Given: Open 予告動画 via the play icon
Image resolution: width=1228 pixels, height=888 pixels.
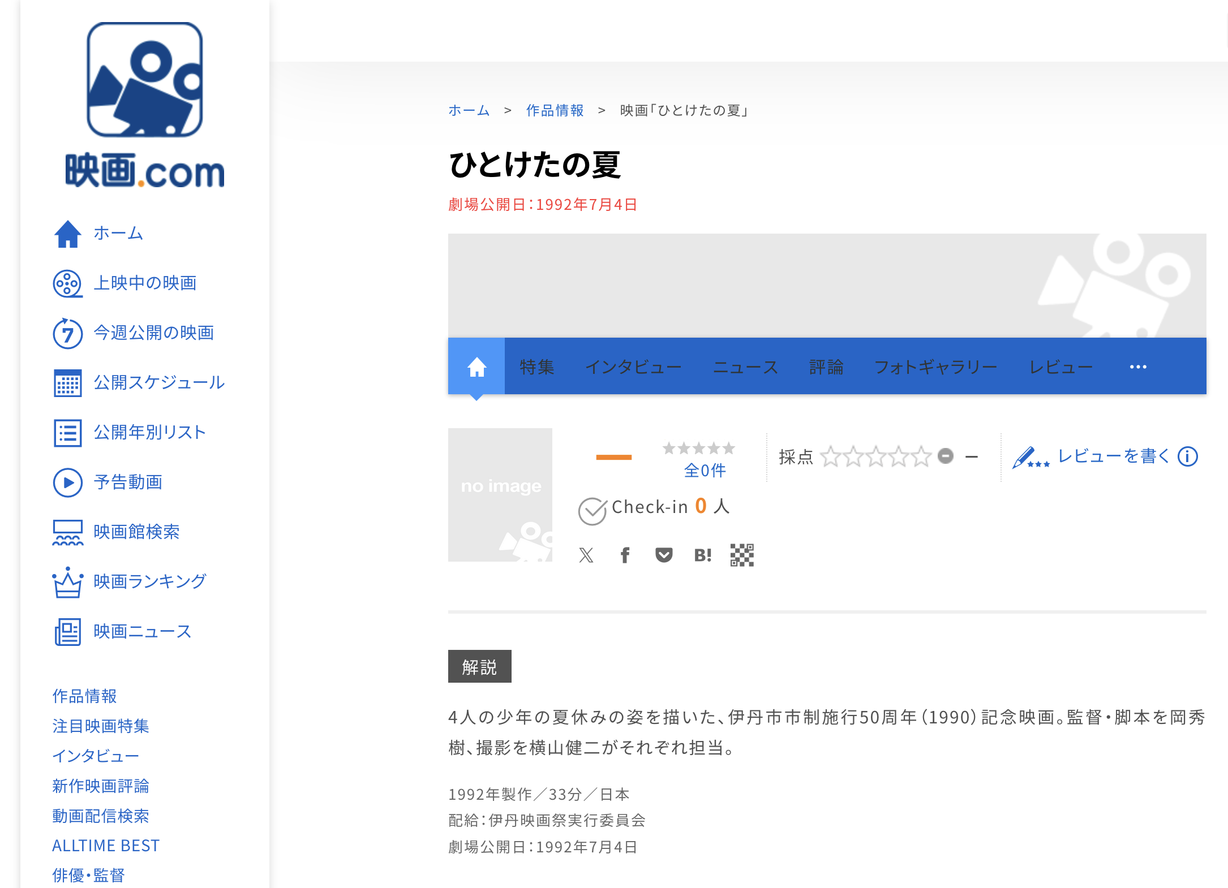Looking at the screenshot, I should (67, 482).
